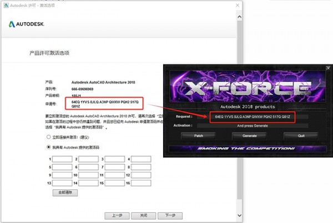Click the vertical scrollbar thumb in Autodesk window
Screen dimensions: 333x223
point(239,110)
